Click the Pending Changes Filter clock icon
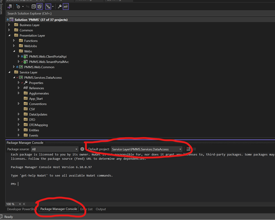The height and width of the screenshot is (220, 275). [18, 7]
